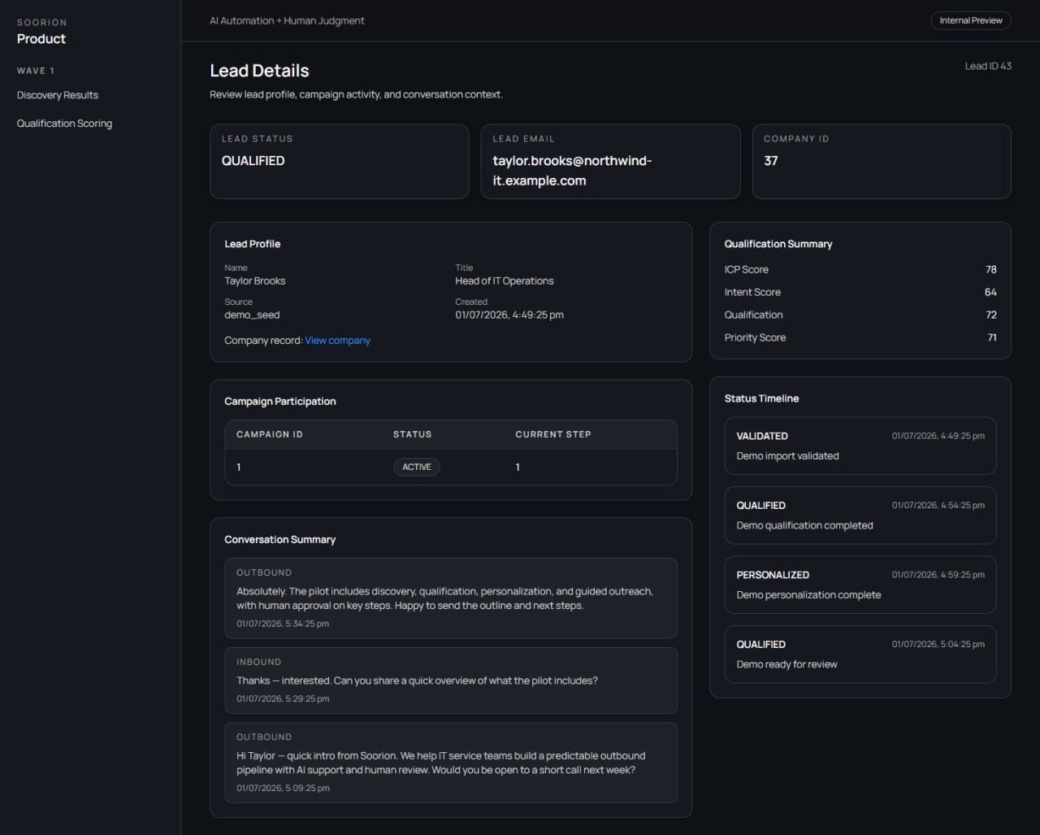The image size is (1040, 835).
Task: Click the Soorion Product logo text
Action: 41,32
